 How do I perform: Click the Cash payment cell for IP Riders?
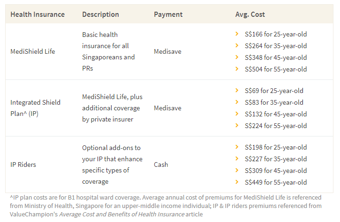(161, 165)
